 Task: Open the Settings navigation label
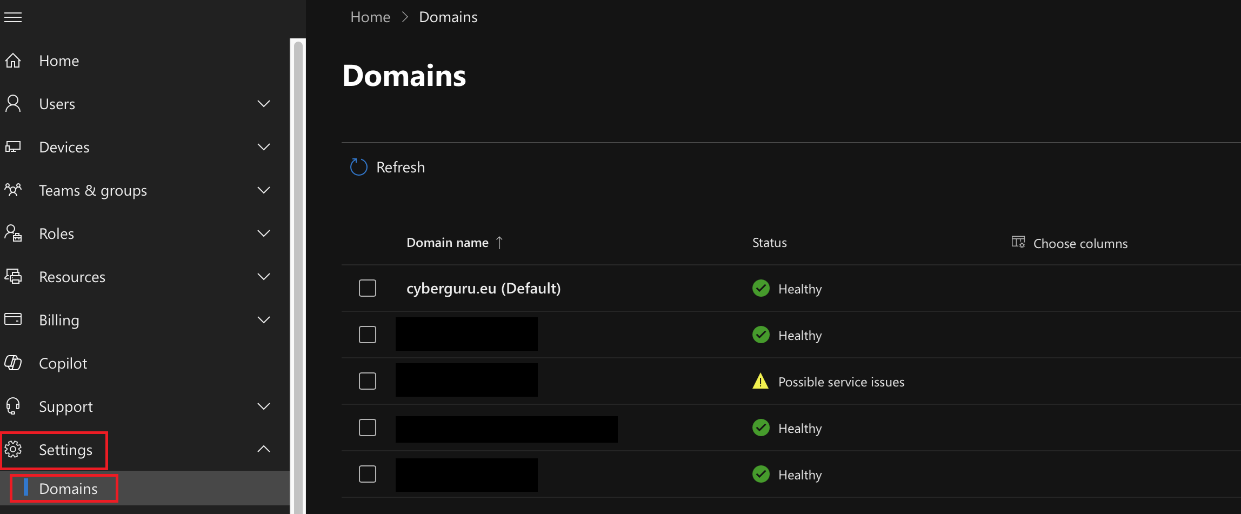65,450
